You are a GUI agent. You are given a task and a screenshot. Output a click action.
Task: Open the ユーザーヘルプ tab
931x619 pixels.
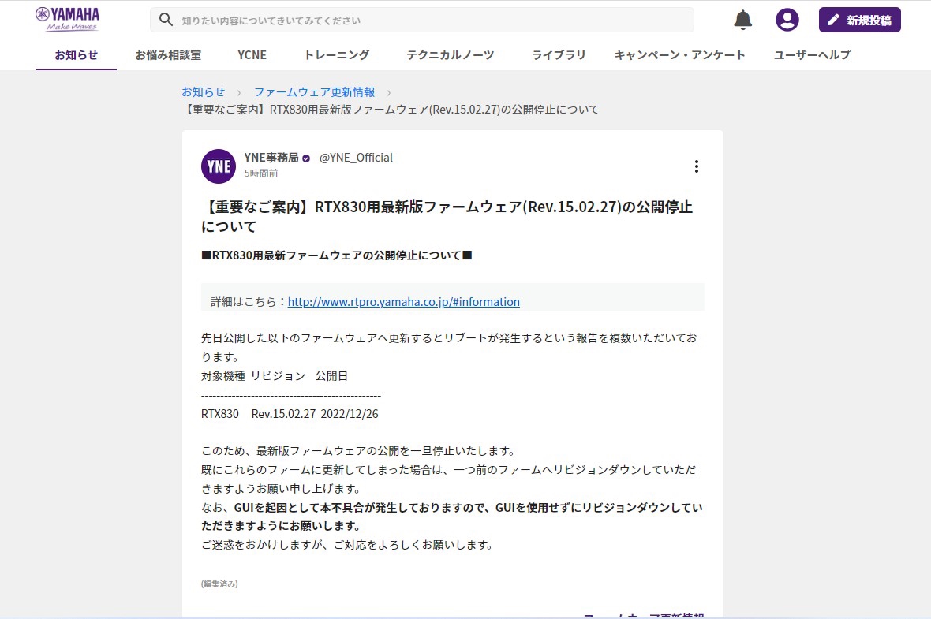coord(812,55)
